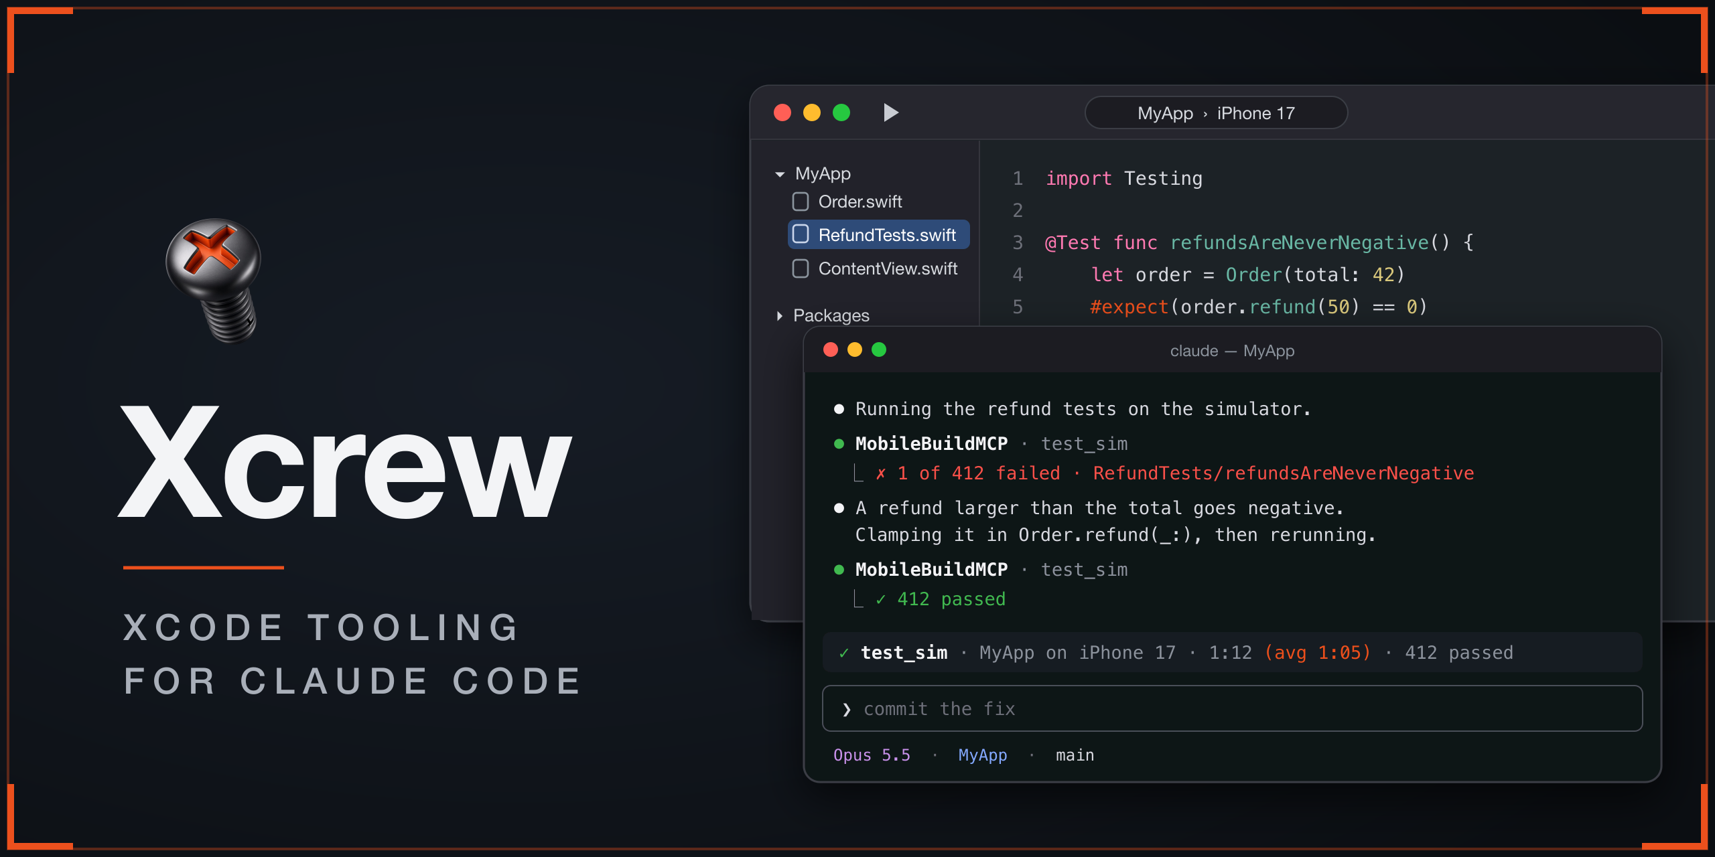Viewport: 1715px width, 857px height.
Task: Click the prompt chevron in the input box
Action: (x=847, y=709)
